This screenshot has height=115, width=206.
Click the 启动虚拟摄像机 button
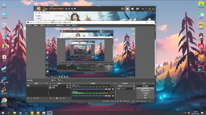coord(145,91)
